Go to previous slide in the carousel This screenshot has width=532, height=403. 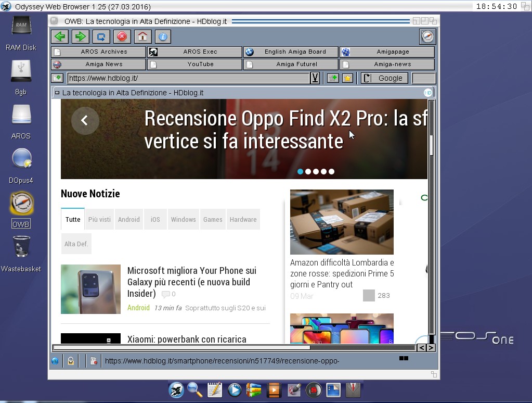pyautogui.click(x=85, y=120)
